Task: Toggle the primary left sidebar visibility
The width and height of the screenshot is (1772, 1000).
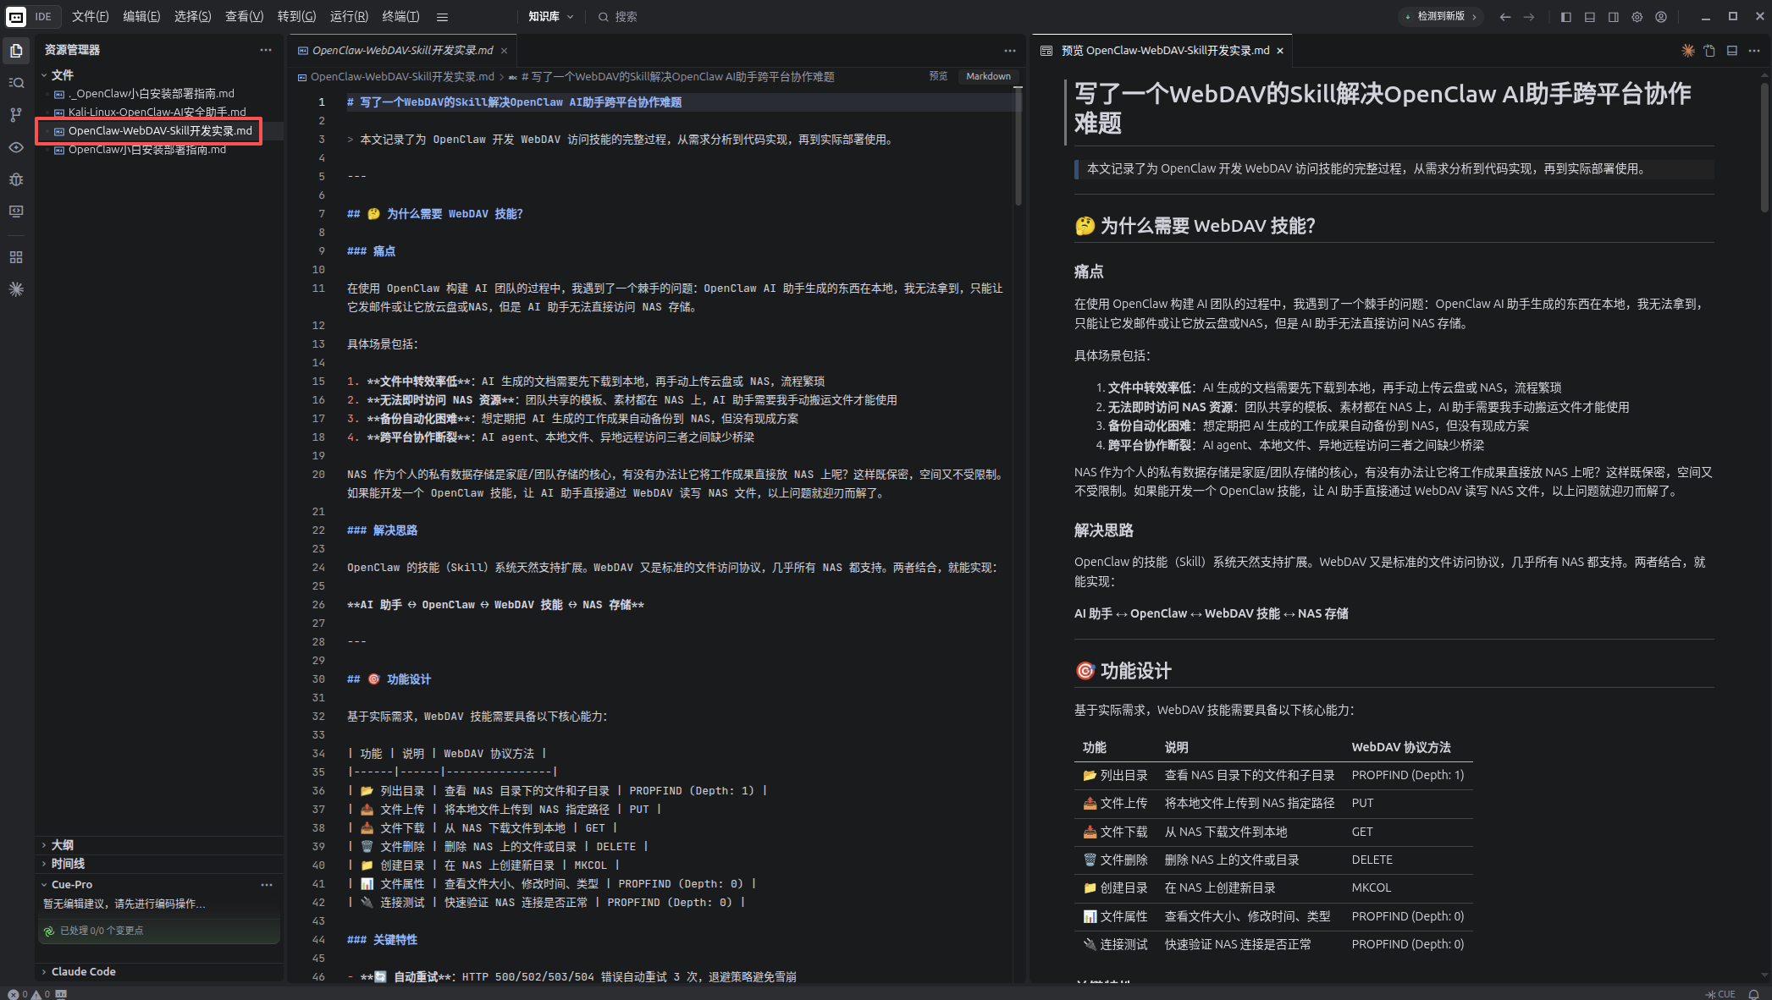Action: [1566, 17]
